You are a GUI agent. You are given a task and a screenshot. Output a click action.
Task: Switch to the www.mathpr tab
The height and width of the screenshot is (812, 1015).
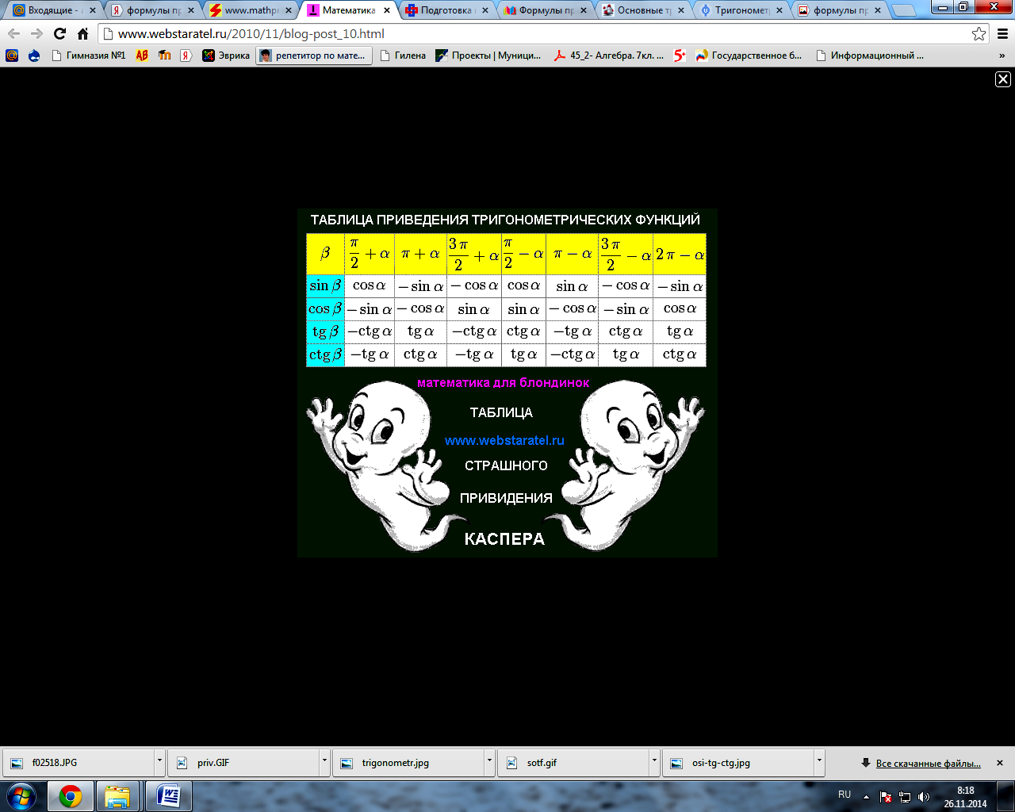pyautogui.click(x=249, y=10)
